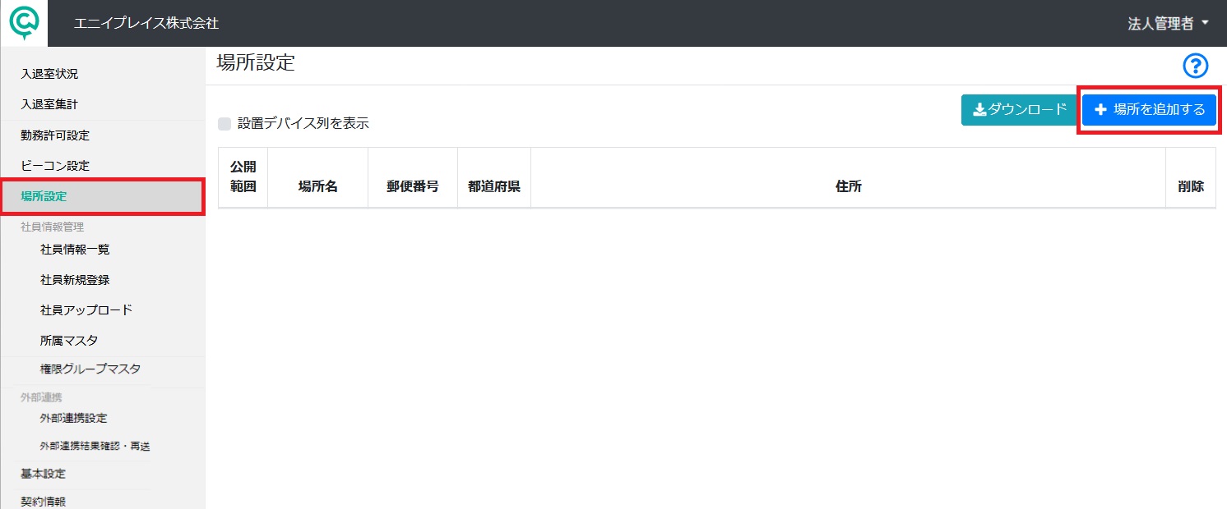
Task: Click エニイプレイス株式会社 company name
Action: [x=146, y=24]
